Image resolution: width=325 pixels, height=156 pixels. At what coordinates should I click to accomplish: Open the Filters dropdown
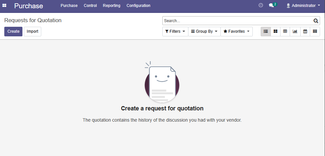click(x=175, y=32)
